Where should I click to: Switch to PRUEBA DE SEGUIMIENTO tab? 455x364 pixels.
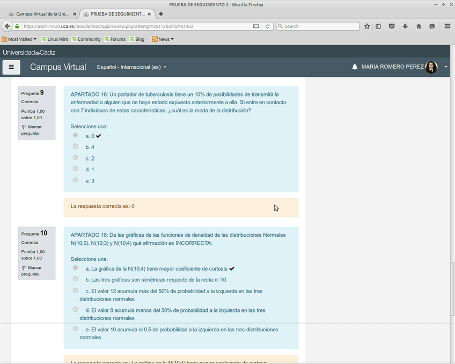pyautogui.click(x=117, y=14)
